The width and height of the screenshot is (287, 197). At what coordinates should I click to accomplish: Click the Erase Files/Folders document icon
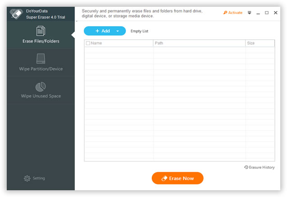41,31
